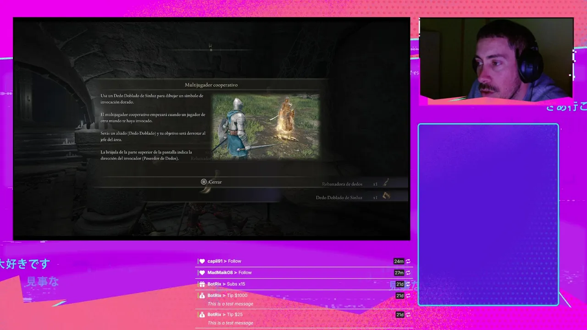The width and height of the screenshot is (587, 330).
Task: Click the x1 count for Dedo Doblado de Sinluz
Action: pyautogui.click(x=375, y=198)
